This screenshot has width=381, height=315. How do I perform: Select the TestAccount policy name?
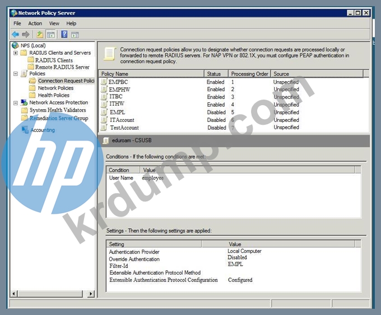tap(124, 128)
